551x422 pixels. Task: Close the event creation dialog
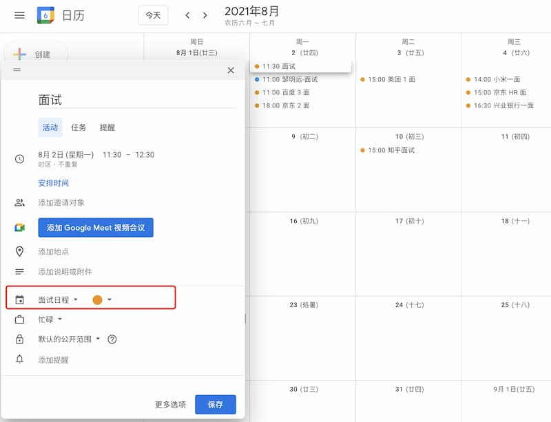(x=231, y=70)
